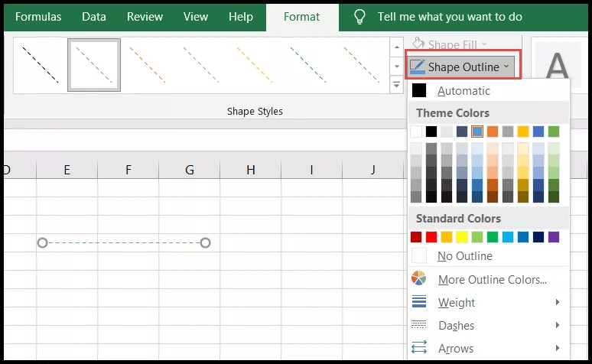
Task: Go to the View tab
Action: click(x=196, y=17)
